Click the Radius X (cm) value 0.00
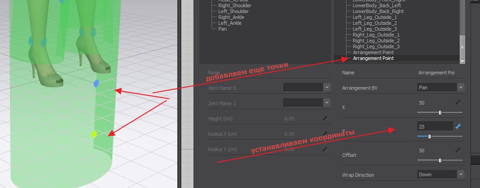 click(x=289, y=134)
